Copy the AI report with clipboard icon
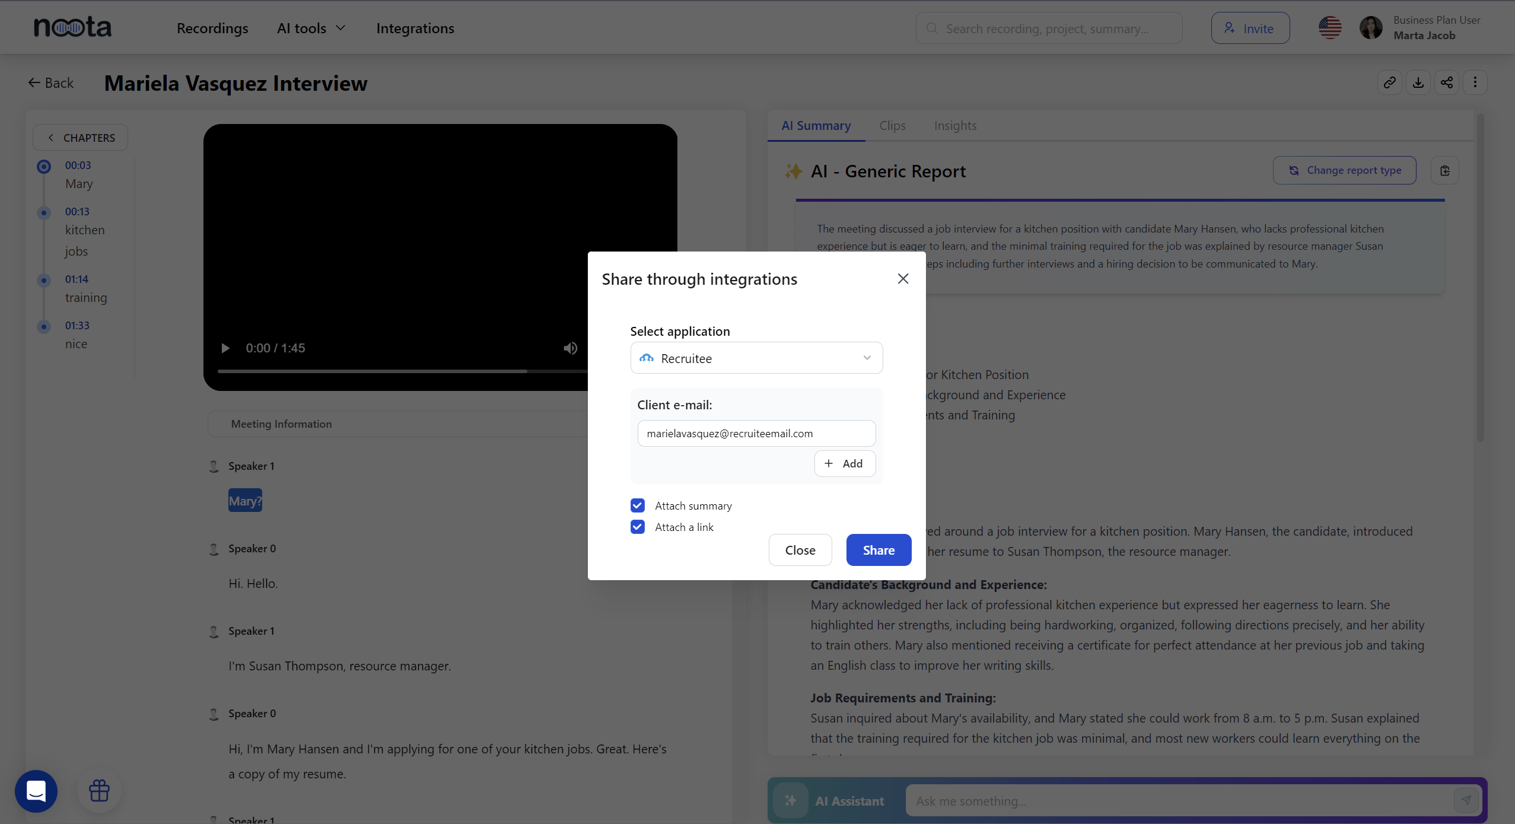 click(x=1444, y=171)
